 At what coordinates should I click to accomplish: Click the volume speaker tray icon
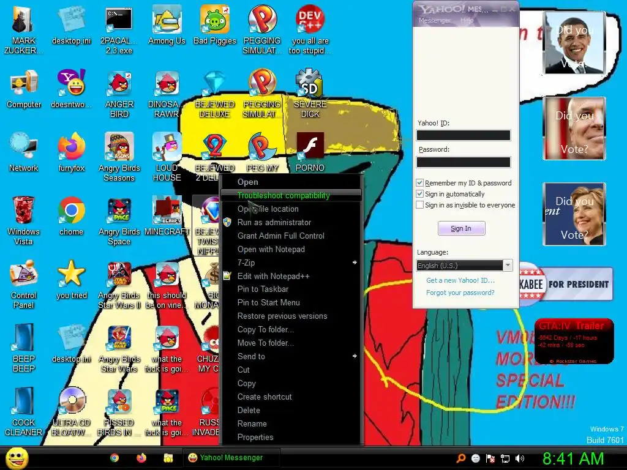[x=520, y=458]
